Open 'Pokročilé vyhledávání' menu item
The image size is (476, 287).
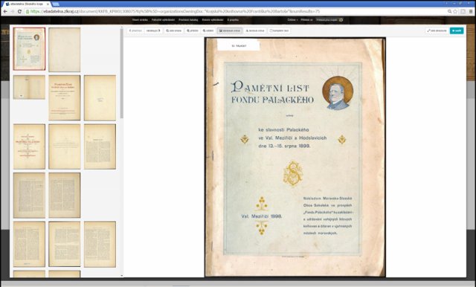163,20
